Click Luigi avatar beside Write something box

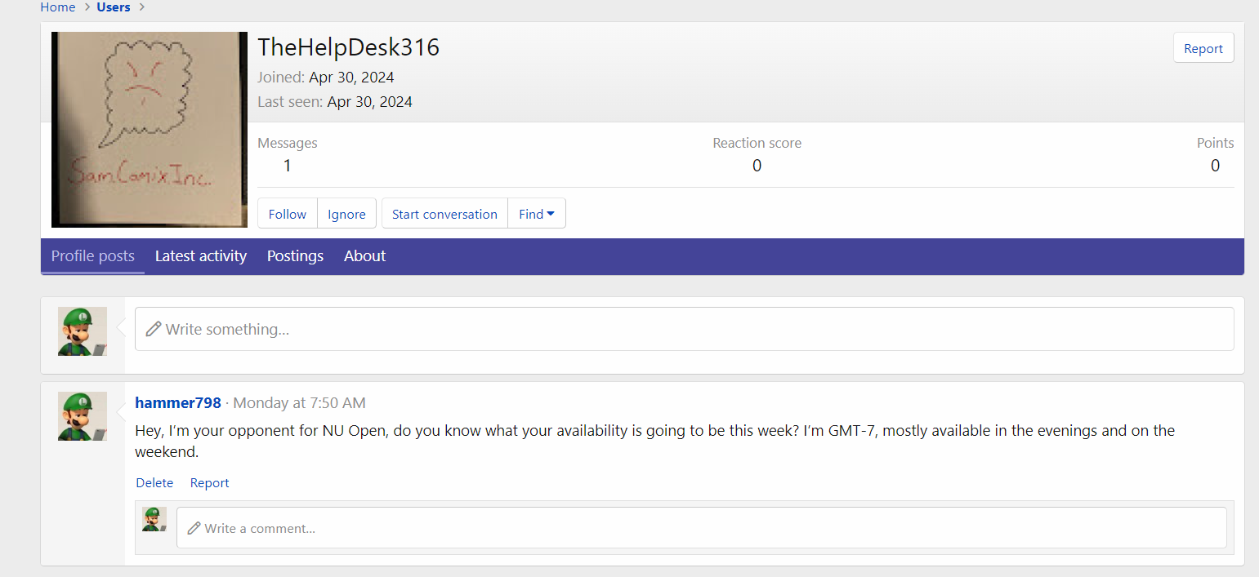83,331
